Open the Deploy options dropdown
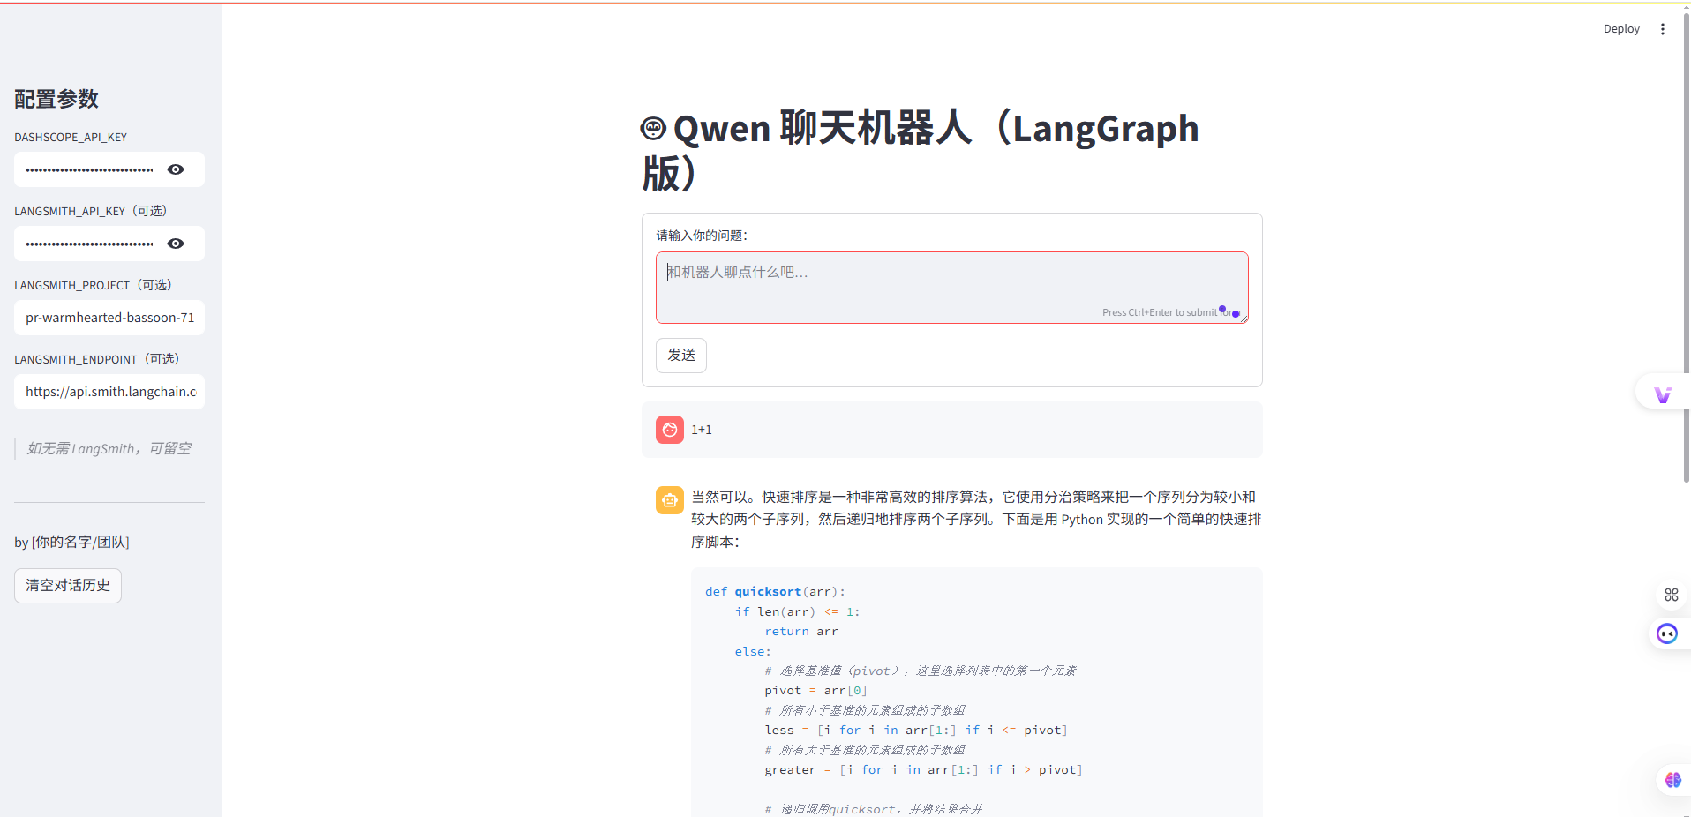 point(1620,28)
